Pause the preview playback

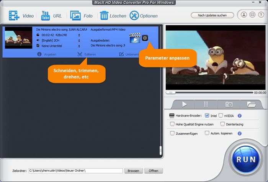pos(206,104)
